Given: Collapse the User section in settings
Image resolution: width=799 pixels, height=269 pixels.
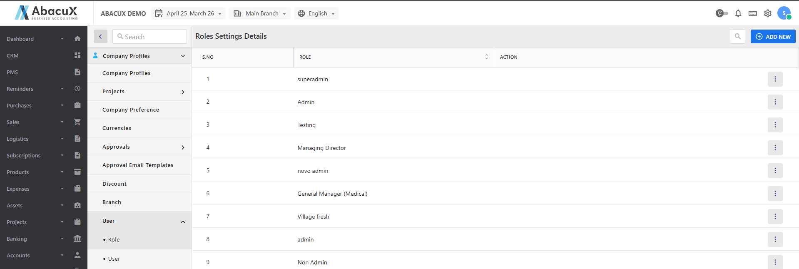Looking at the screenshot, I should 183,222.
